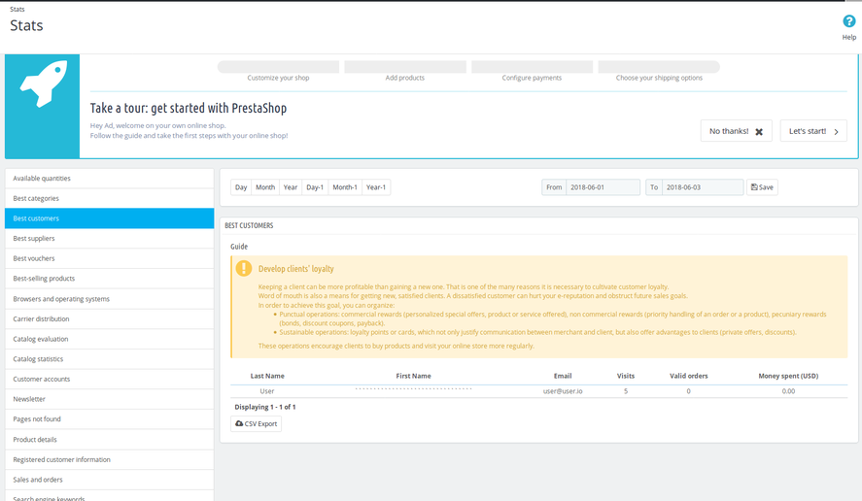Click the rocket tour icon

click(x=44, y=83)
